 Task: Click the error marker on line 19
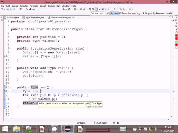point(4,91)
